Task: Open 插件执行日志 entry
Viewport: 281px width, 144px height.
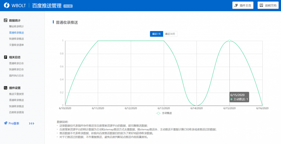Action: pos(16,76)
